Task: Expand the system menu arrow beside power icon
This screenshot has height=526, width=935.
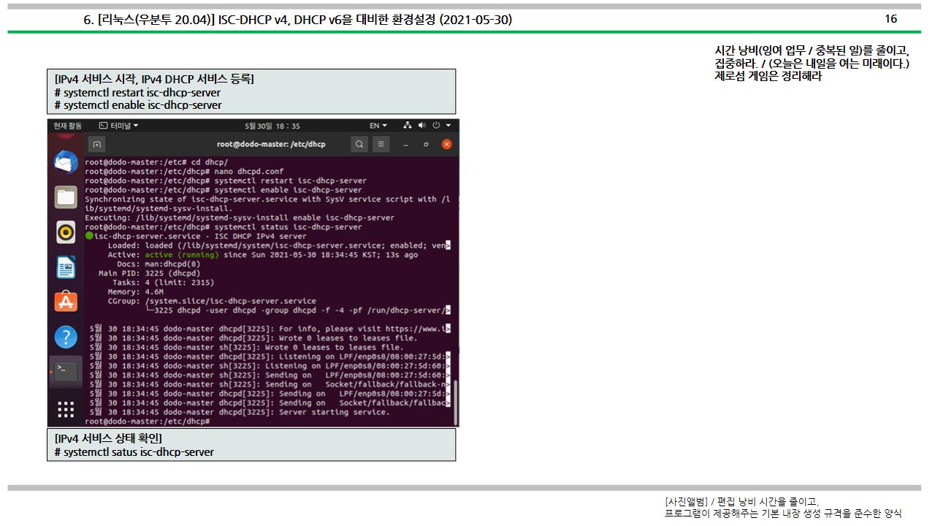Action: pos(449,126)
